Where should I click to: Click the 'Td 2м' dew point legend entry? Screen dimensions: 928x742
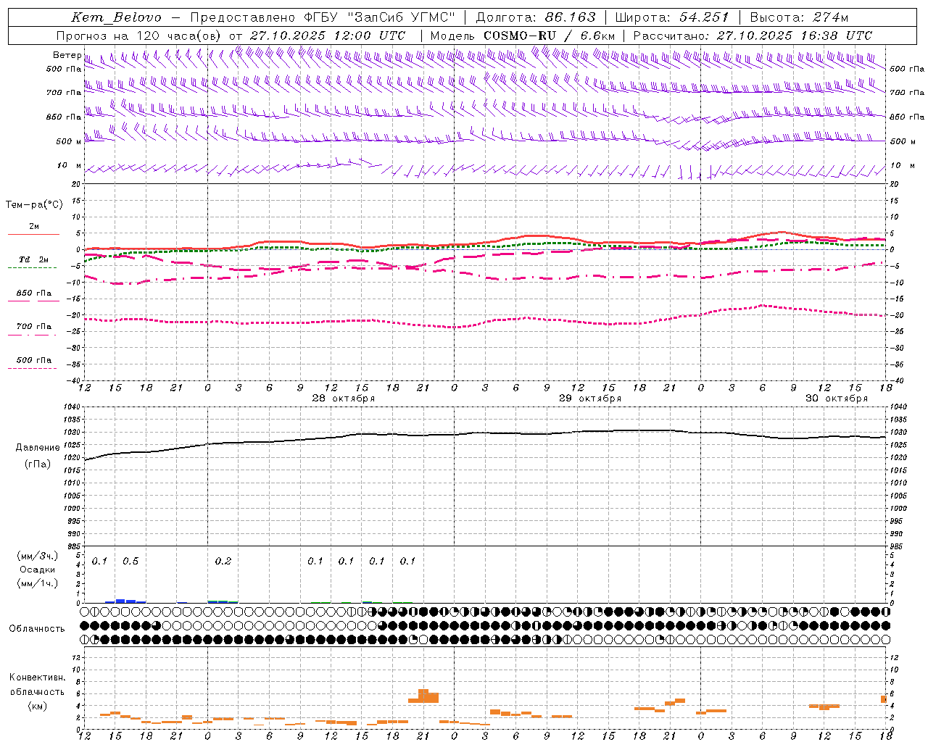(33, 259)
